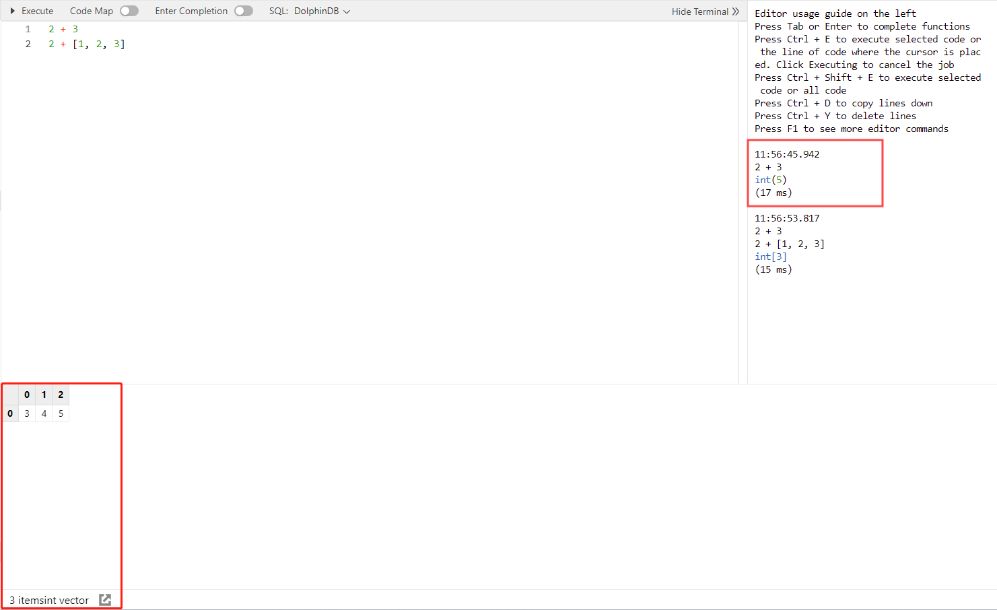Toggle the Code Map switch
The width and height of the screenshot is (997, 610).
[x=129, y=11]
